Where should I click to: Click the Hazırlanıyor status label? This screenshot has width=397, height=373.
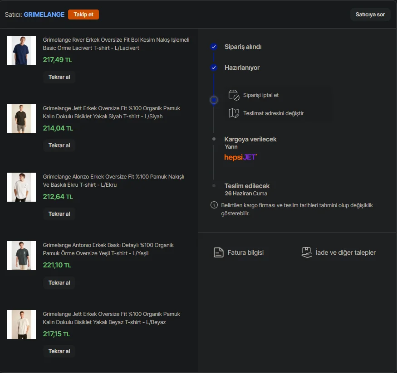[242, 68]
